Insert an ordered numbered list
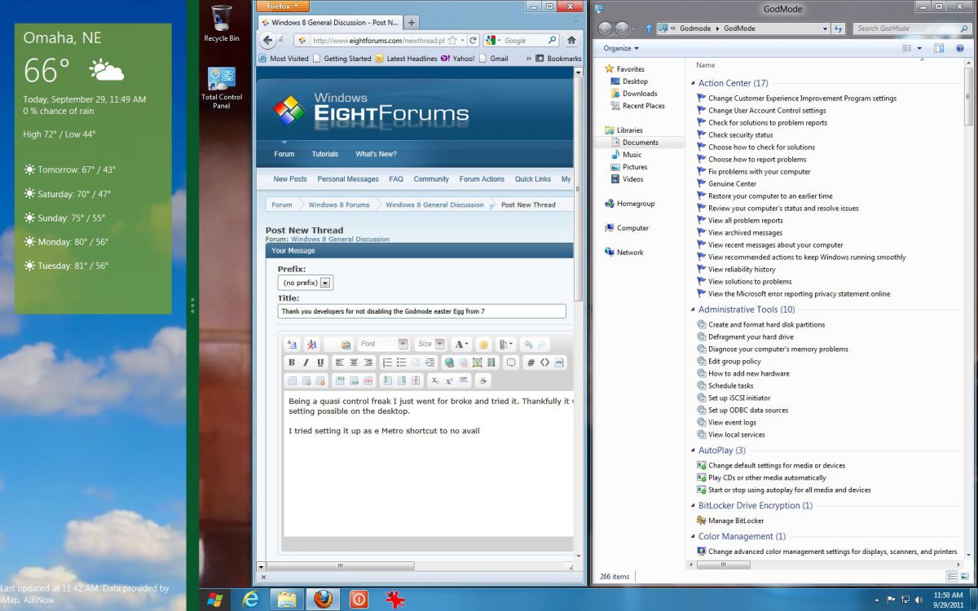Screen dimensions: 978x611 (x=387, y=363)
